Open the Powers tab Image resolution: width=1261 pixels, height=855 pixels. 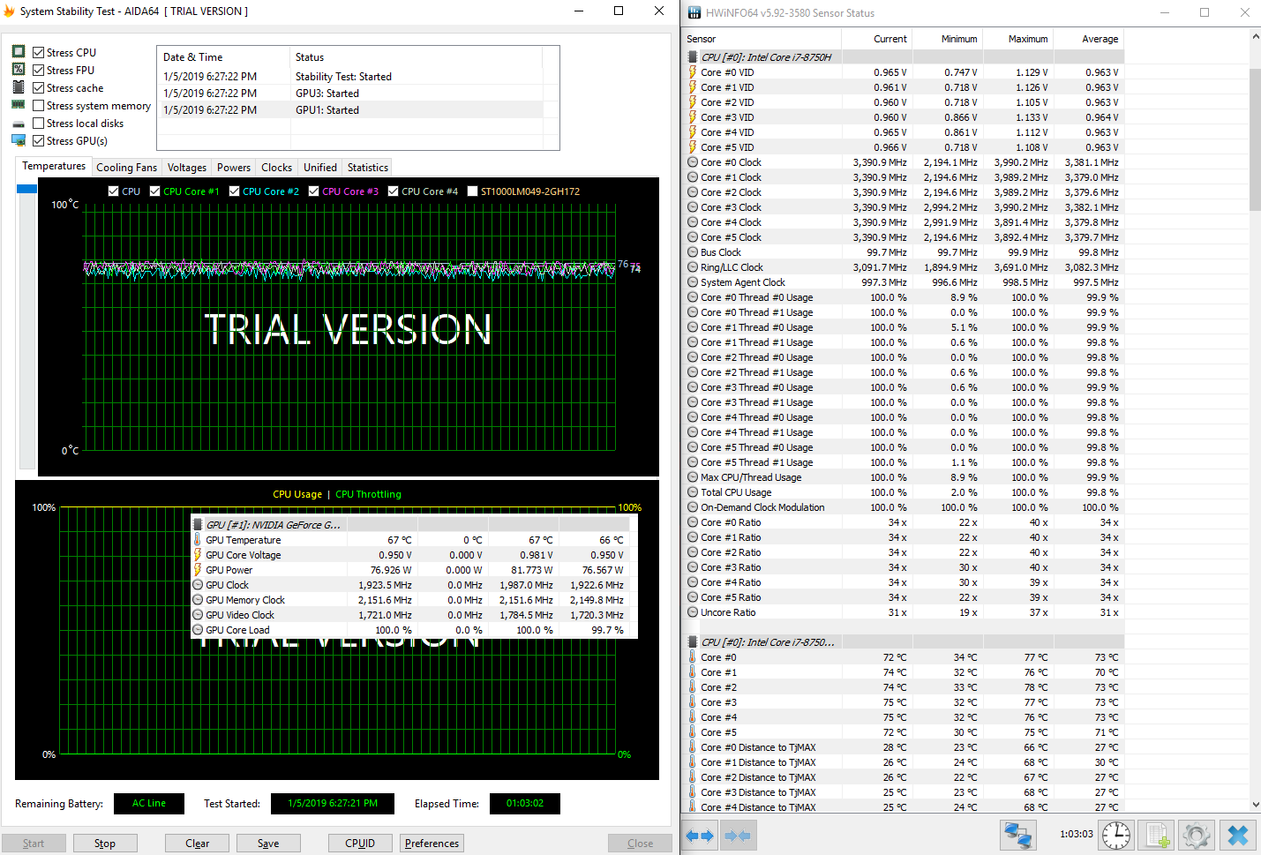click(x=234, y=168)
